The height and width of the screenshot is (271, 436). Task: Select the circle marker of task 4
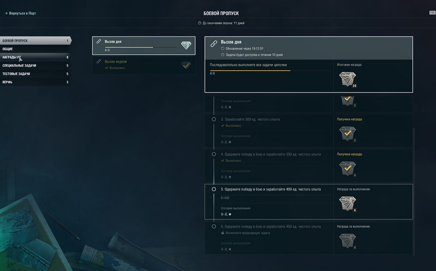coord(214,154)
